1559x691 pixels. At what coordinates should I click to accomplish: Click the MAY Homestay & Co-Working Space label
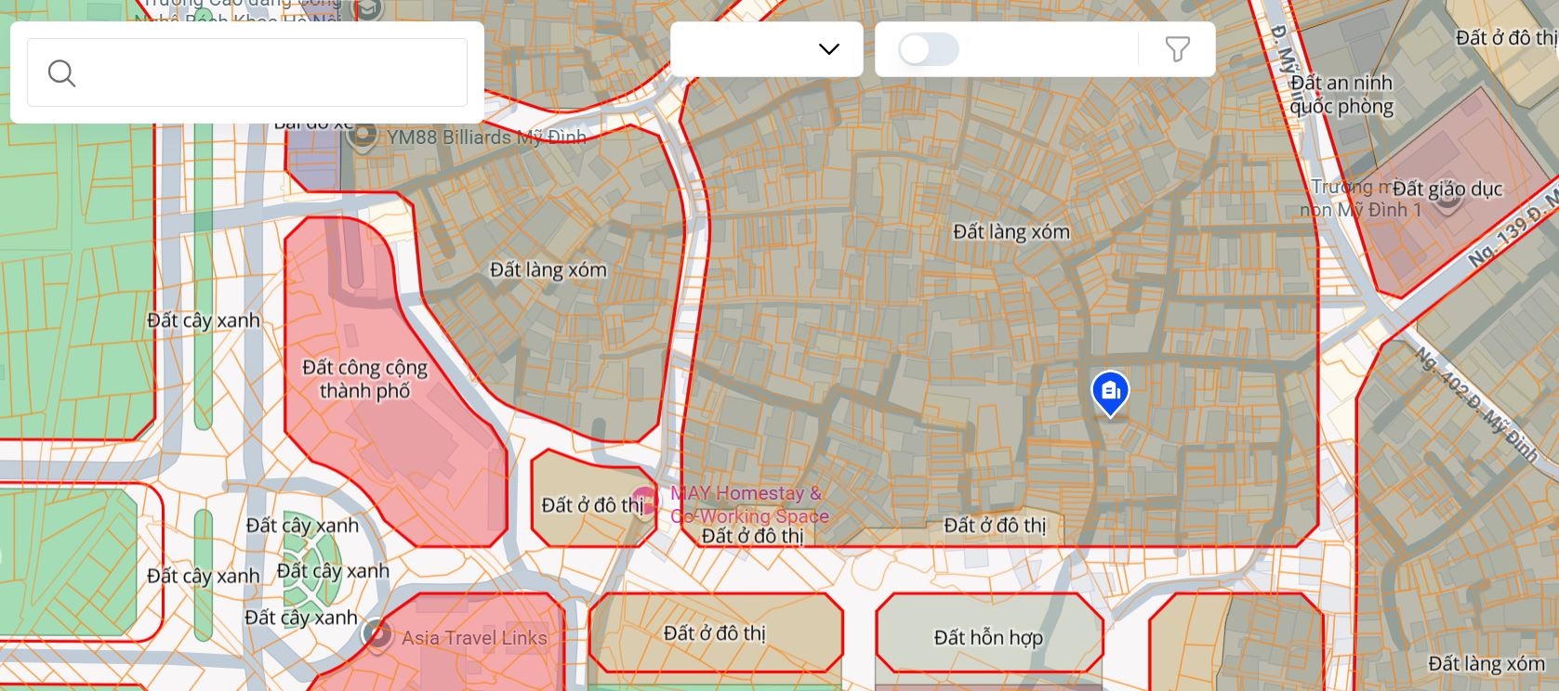coord(748,504)
